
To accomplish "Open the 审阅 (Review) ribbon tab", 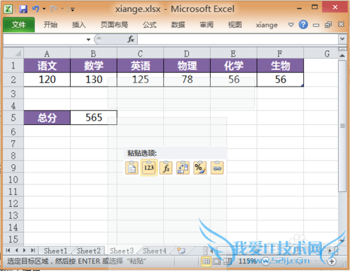I will 206,24.
